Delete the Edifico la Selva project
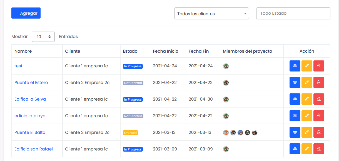 [319, 99]
